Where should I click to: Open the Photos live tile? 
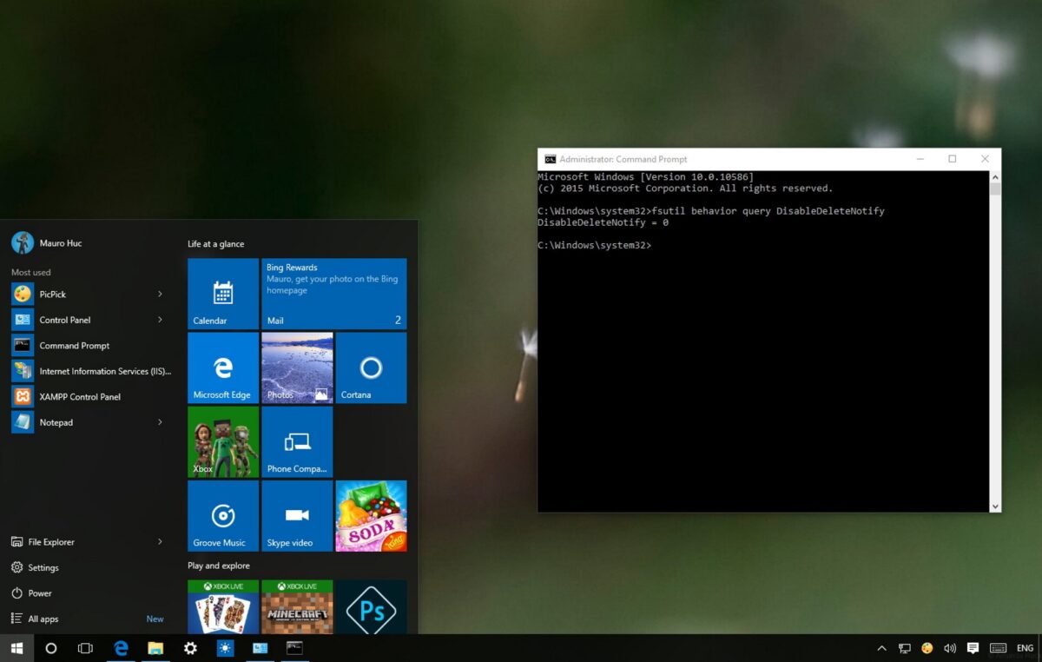(297, 367)
